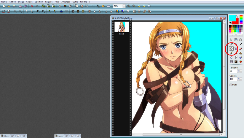This screenshot has width=244, height=138.
Task: Click the Tolérance input field
Action: pyautogui.click(x=233, y=71)
